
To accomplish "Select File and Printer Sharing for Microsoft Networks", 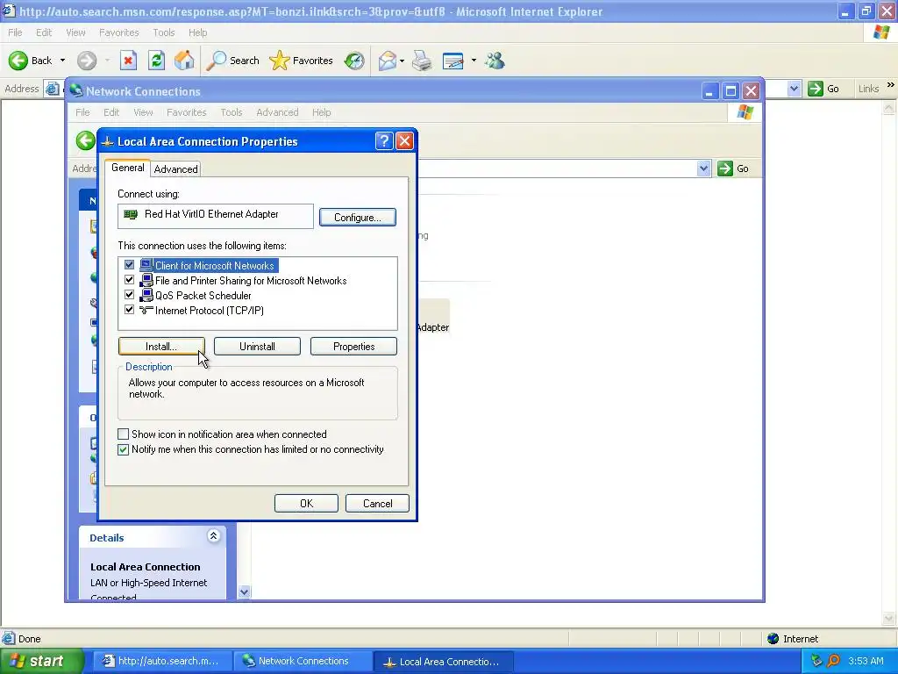I will pos(251,280).
